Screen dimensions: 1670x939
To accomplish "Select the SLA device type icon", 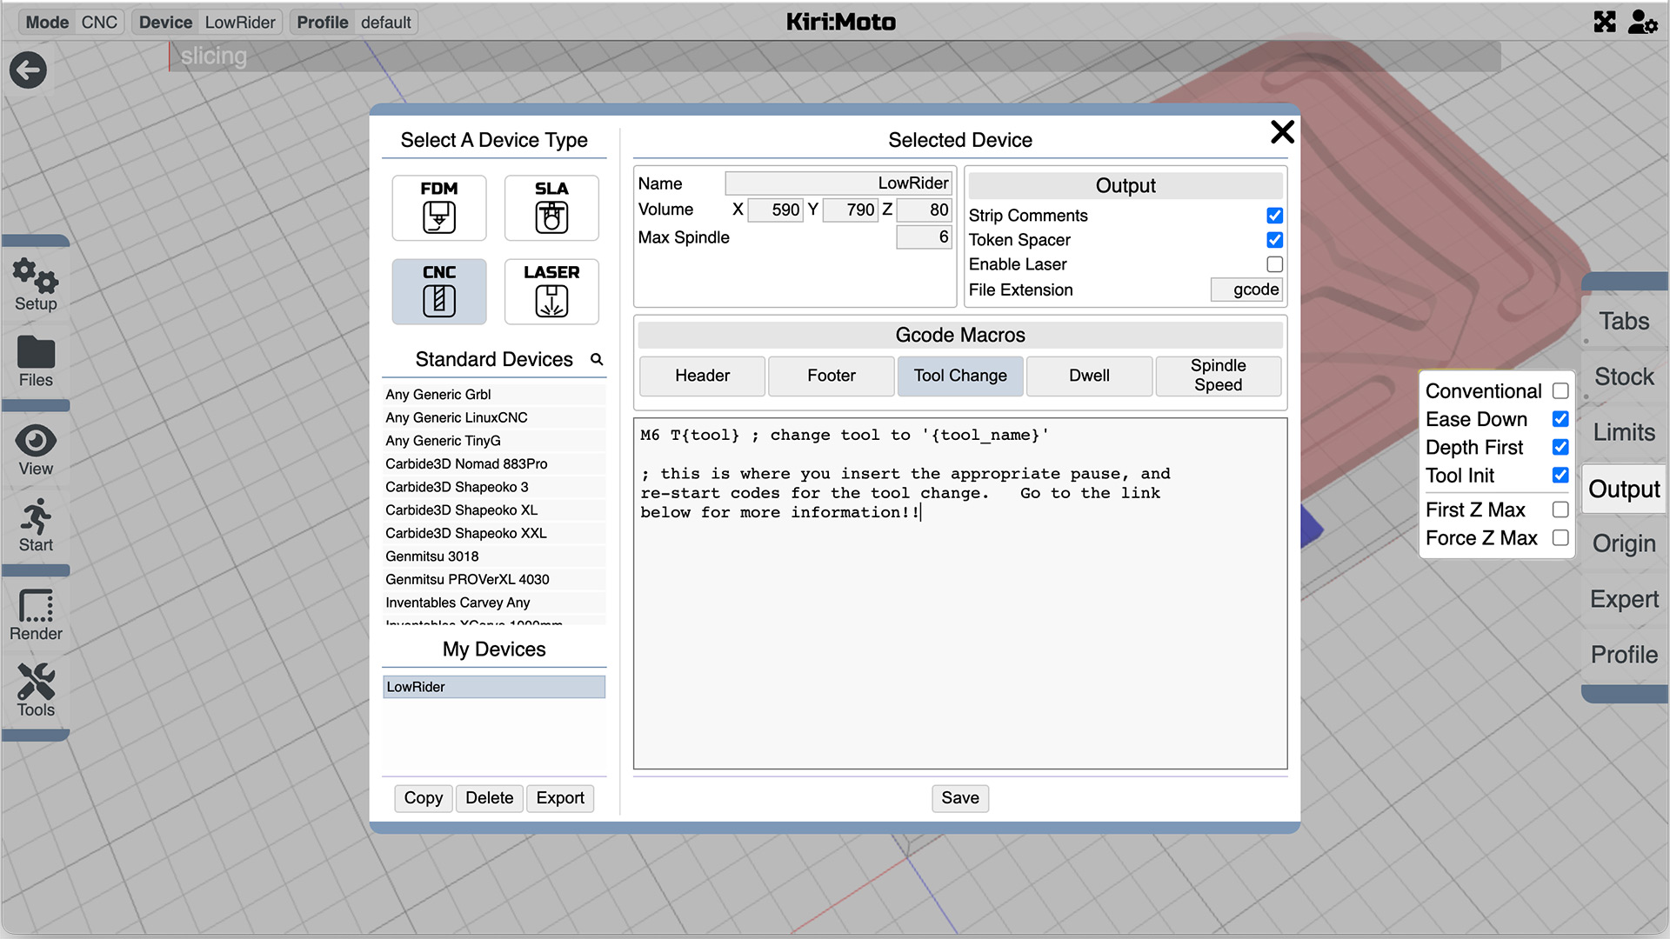I will 551,208.
